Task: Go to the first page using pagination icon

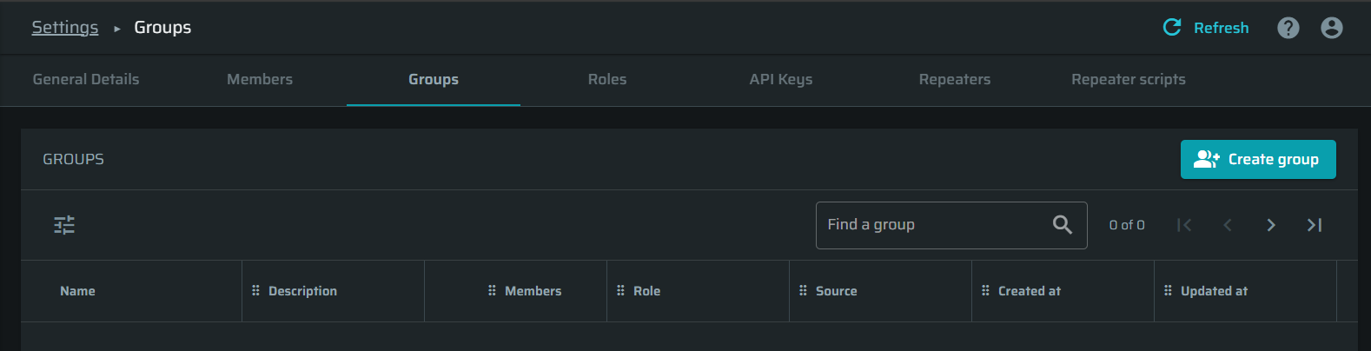Action: tap(1184, 225)
